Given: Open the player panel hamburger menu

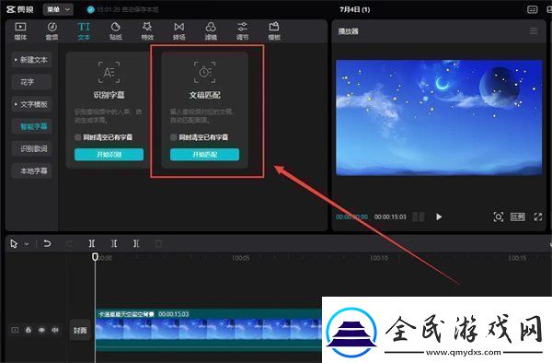Looking at the screenshot, I should [534, 31].
